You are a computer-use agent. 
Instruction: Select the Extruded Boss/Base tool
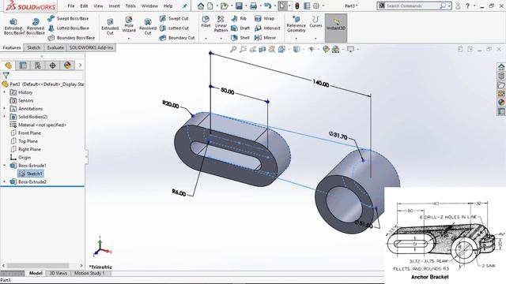[x=13, y=26]
